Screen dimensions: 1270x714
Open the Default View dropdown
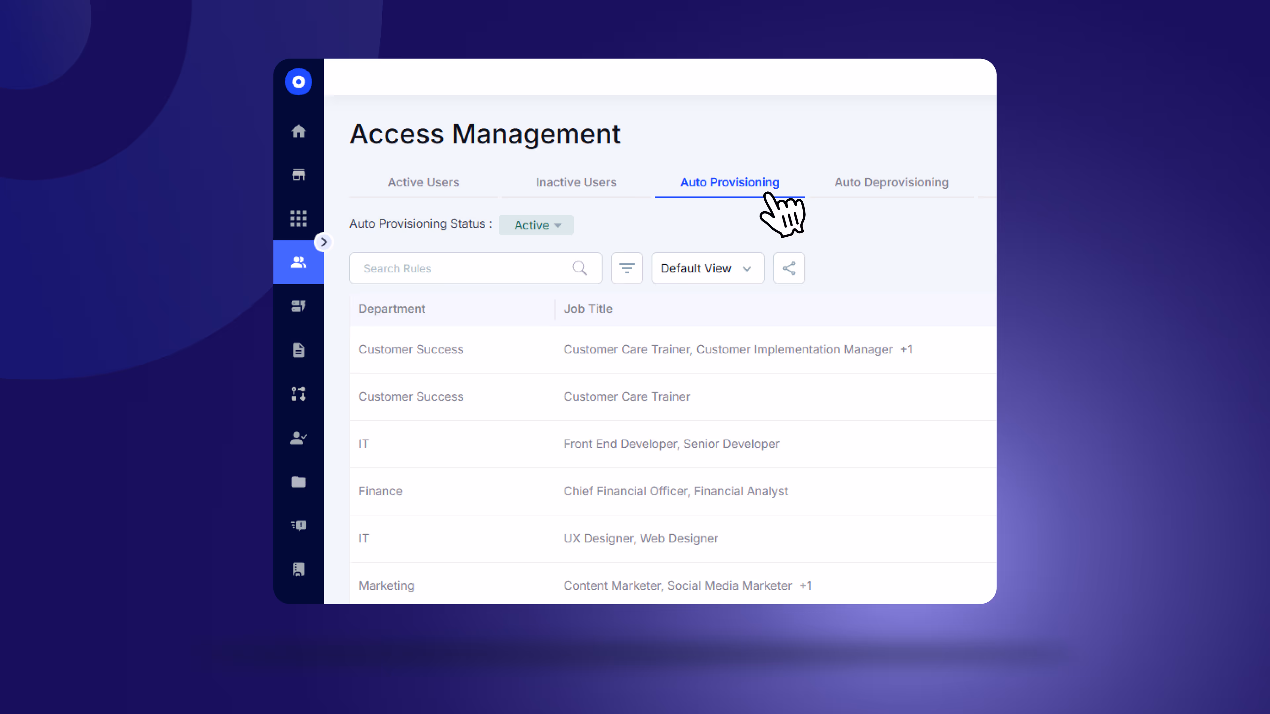coord(707,268)
